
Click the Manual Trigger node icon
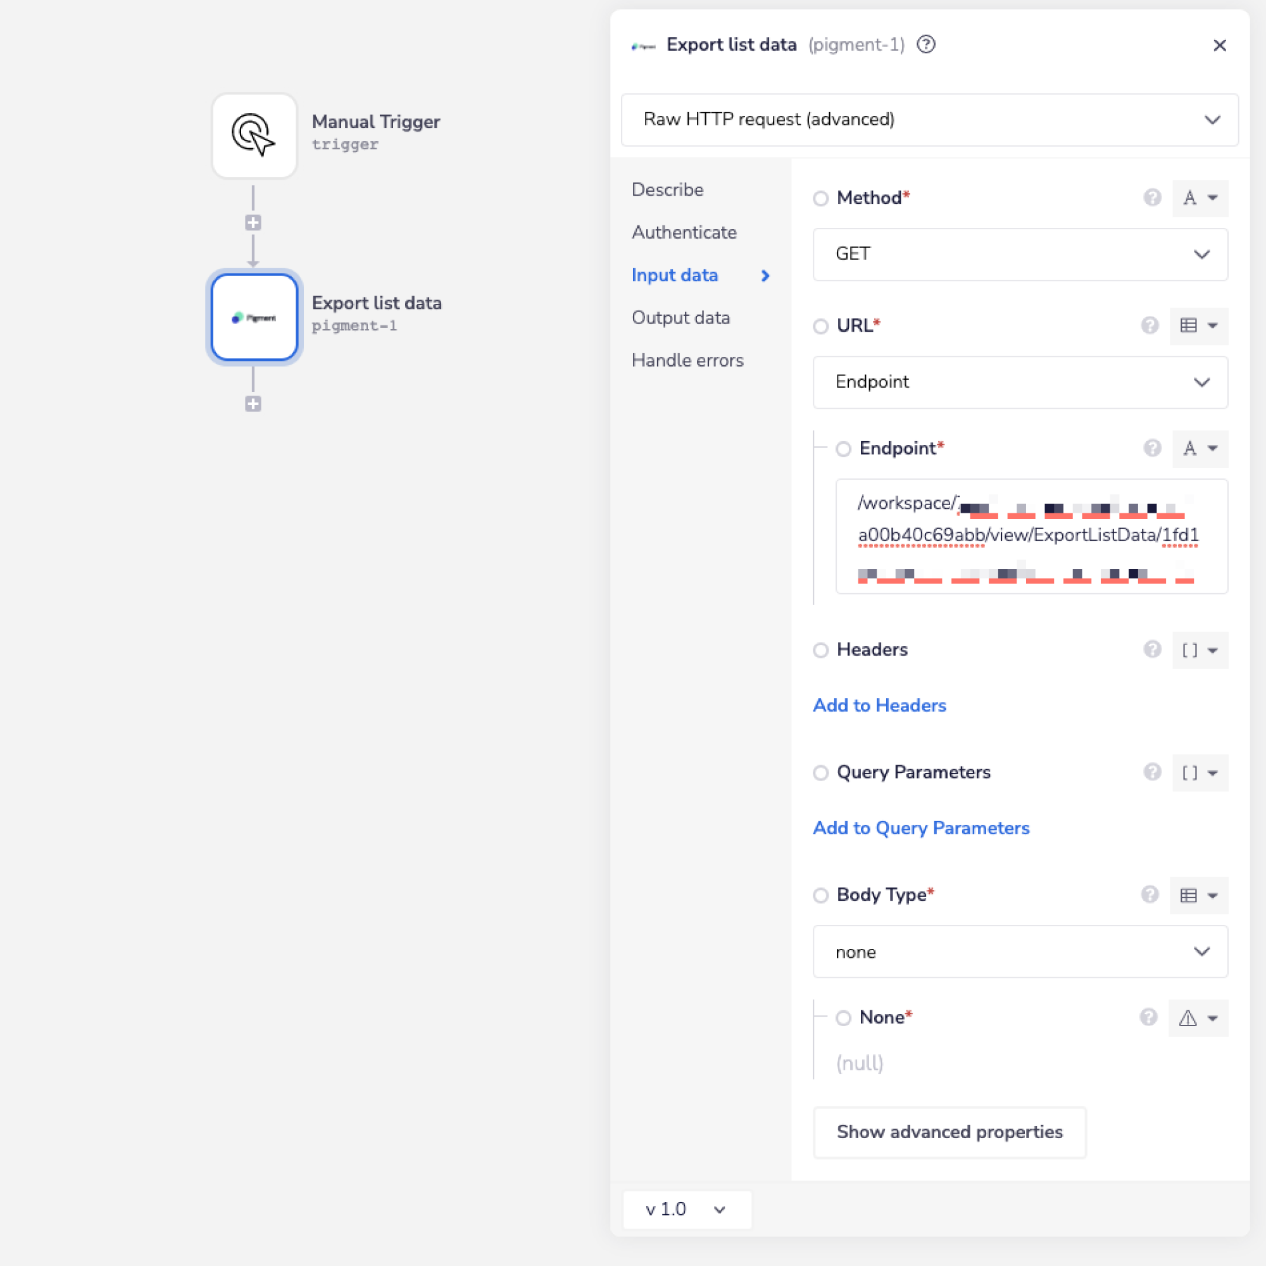click(x=254, y=135)
